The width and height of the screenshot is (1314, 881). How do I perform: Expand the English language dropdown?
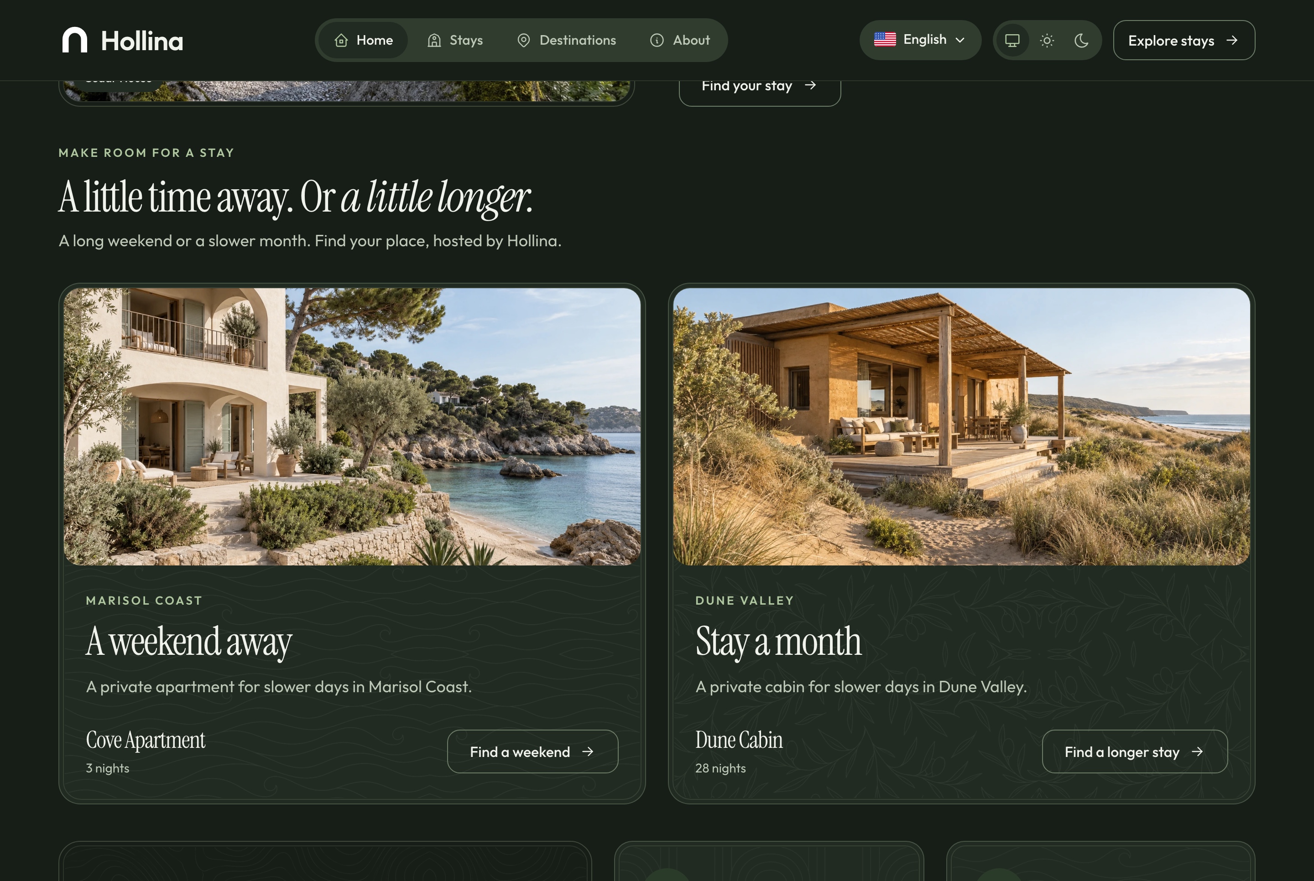(920, 40)
